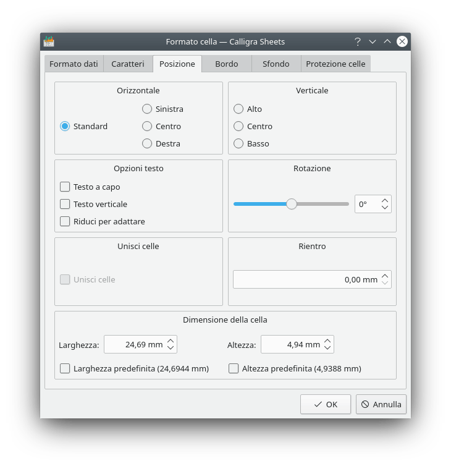The width and height of the screenshot is (451, 466).
Task: Enable Larghezza predefinita checkbox
Action: (x=65, y=368)
